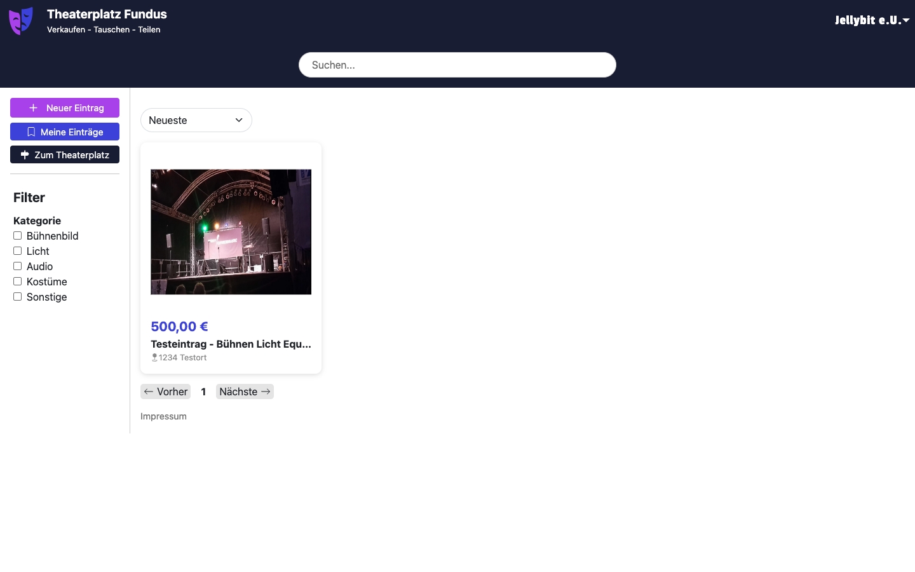Click the location pin icon beside 1234 Testort
Image resolution: width=915 pixels, height=572 pixels.
(x=154, y=358)
